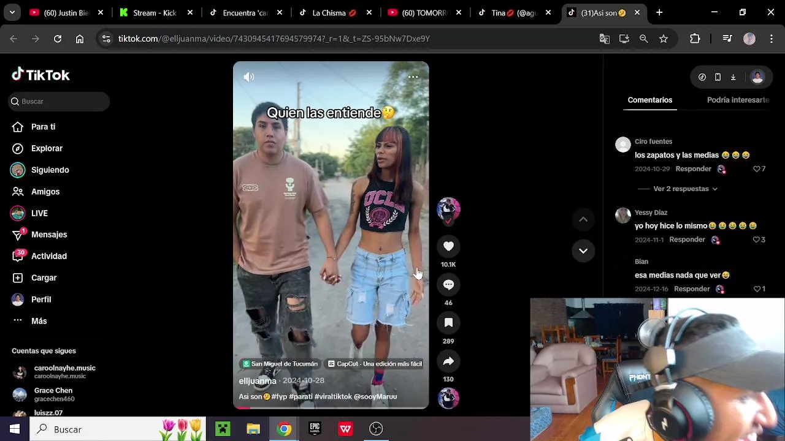The image size is (785, 441).
Task: Bookmark page with star icon
Action: tap(663, 39)
